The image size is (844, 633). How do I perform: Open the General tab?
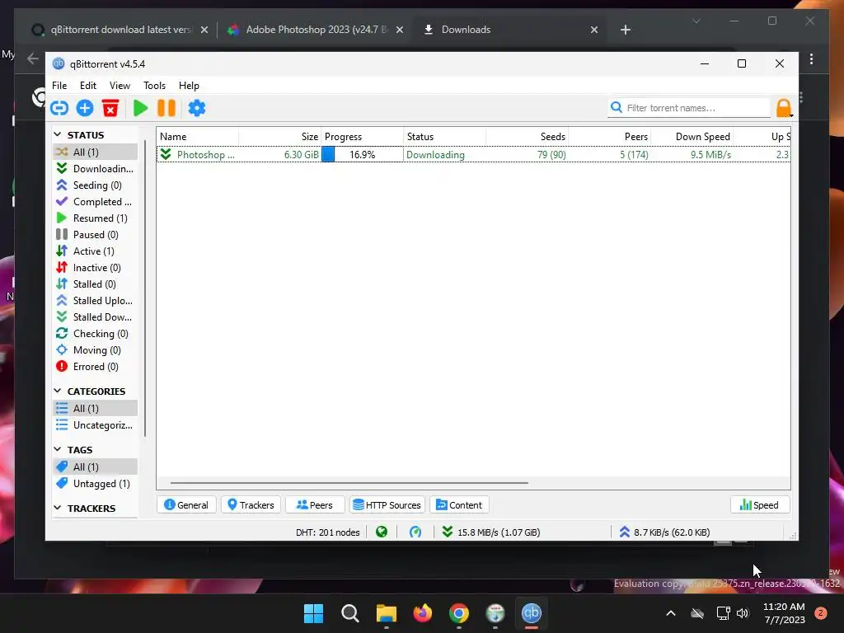(186, 505)
